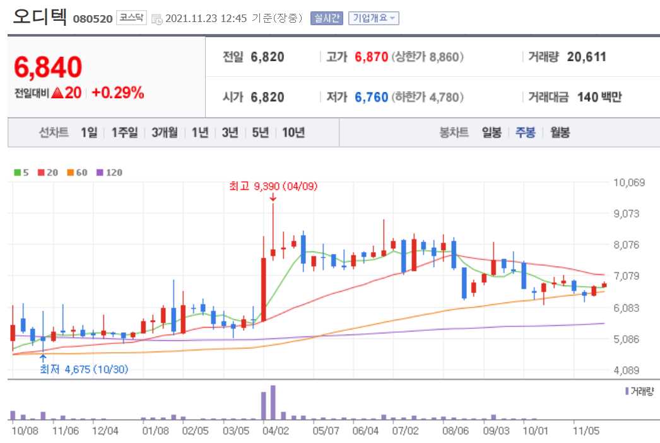Click the red up-triangle change indicator

pos(57,93)
